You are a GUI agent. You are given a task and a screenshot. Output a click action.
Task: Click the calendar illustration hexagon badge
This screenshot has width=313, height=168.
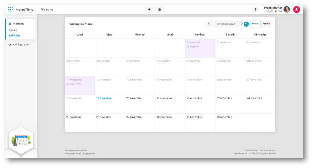point(21,140)
